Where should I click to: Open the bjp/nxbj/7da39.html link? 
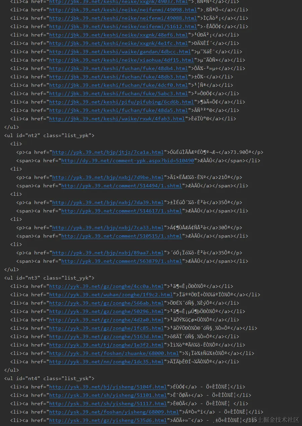108,202
